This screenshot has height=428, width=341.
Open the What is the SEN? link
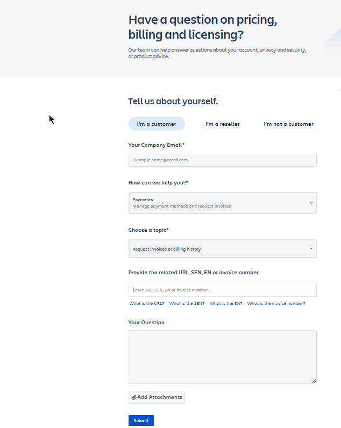[187, 304]
